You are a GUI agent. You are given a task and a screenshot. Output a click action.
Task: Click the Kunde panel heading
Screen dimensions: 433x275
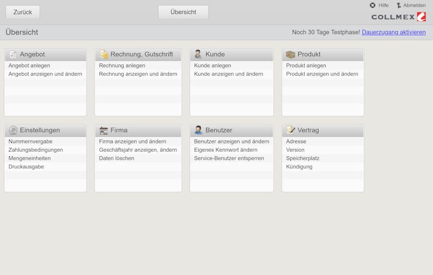point(215,54)
